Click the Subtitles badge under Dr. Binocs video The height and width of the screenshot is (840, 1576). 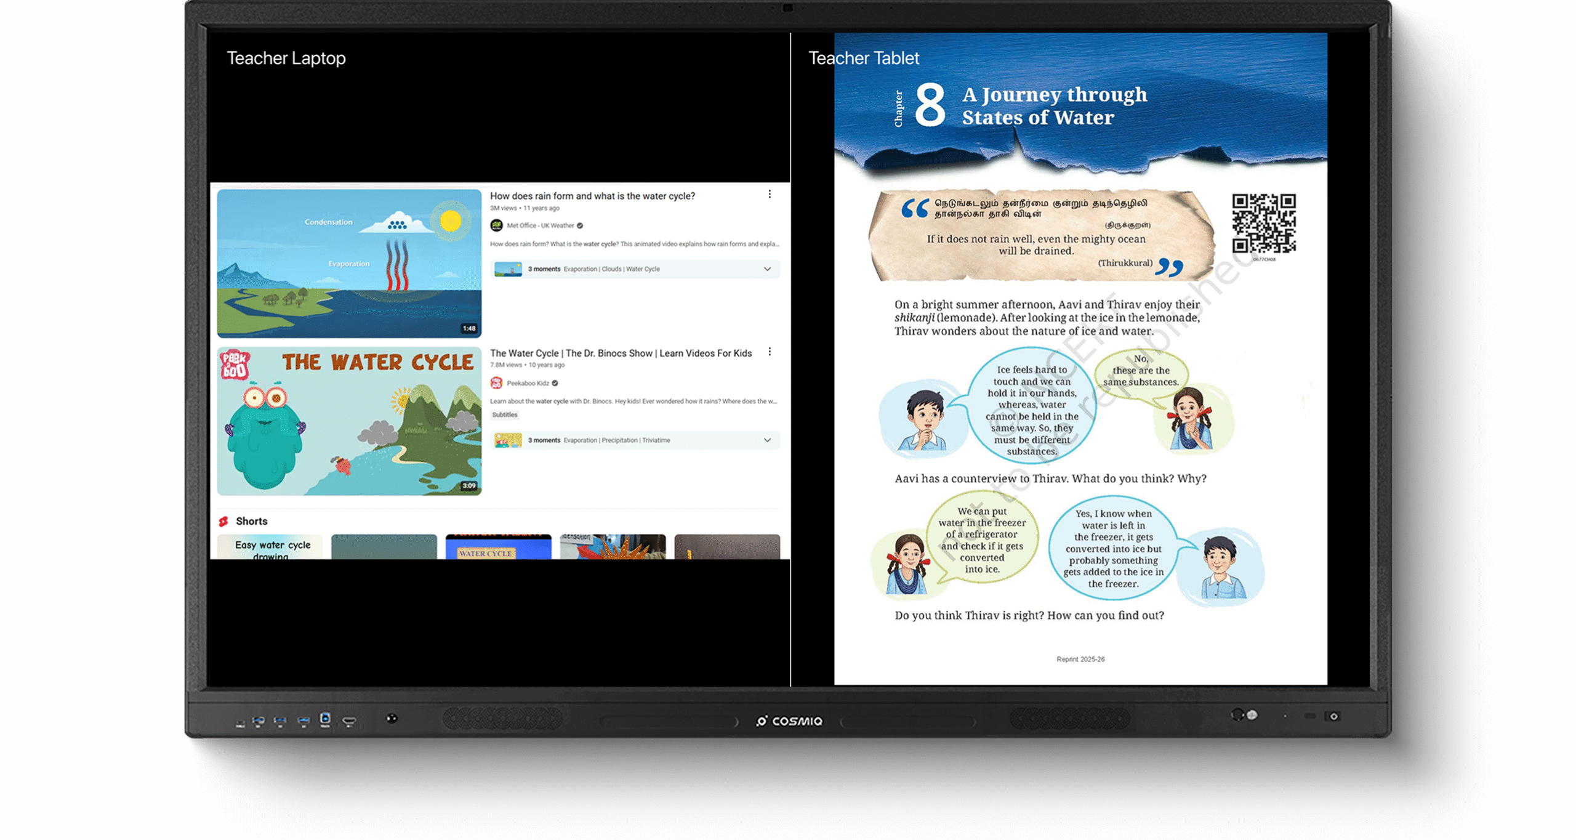click(x=505, y=415)
